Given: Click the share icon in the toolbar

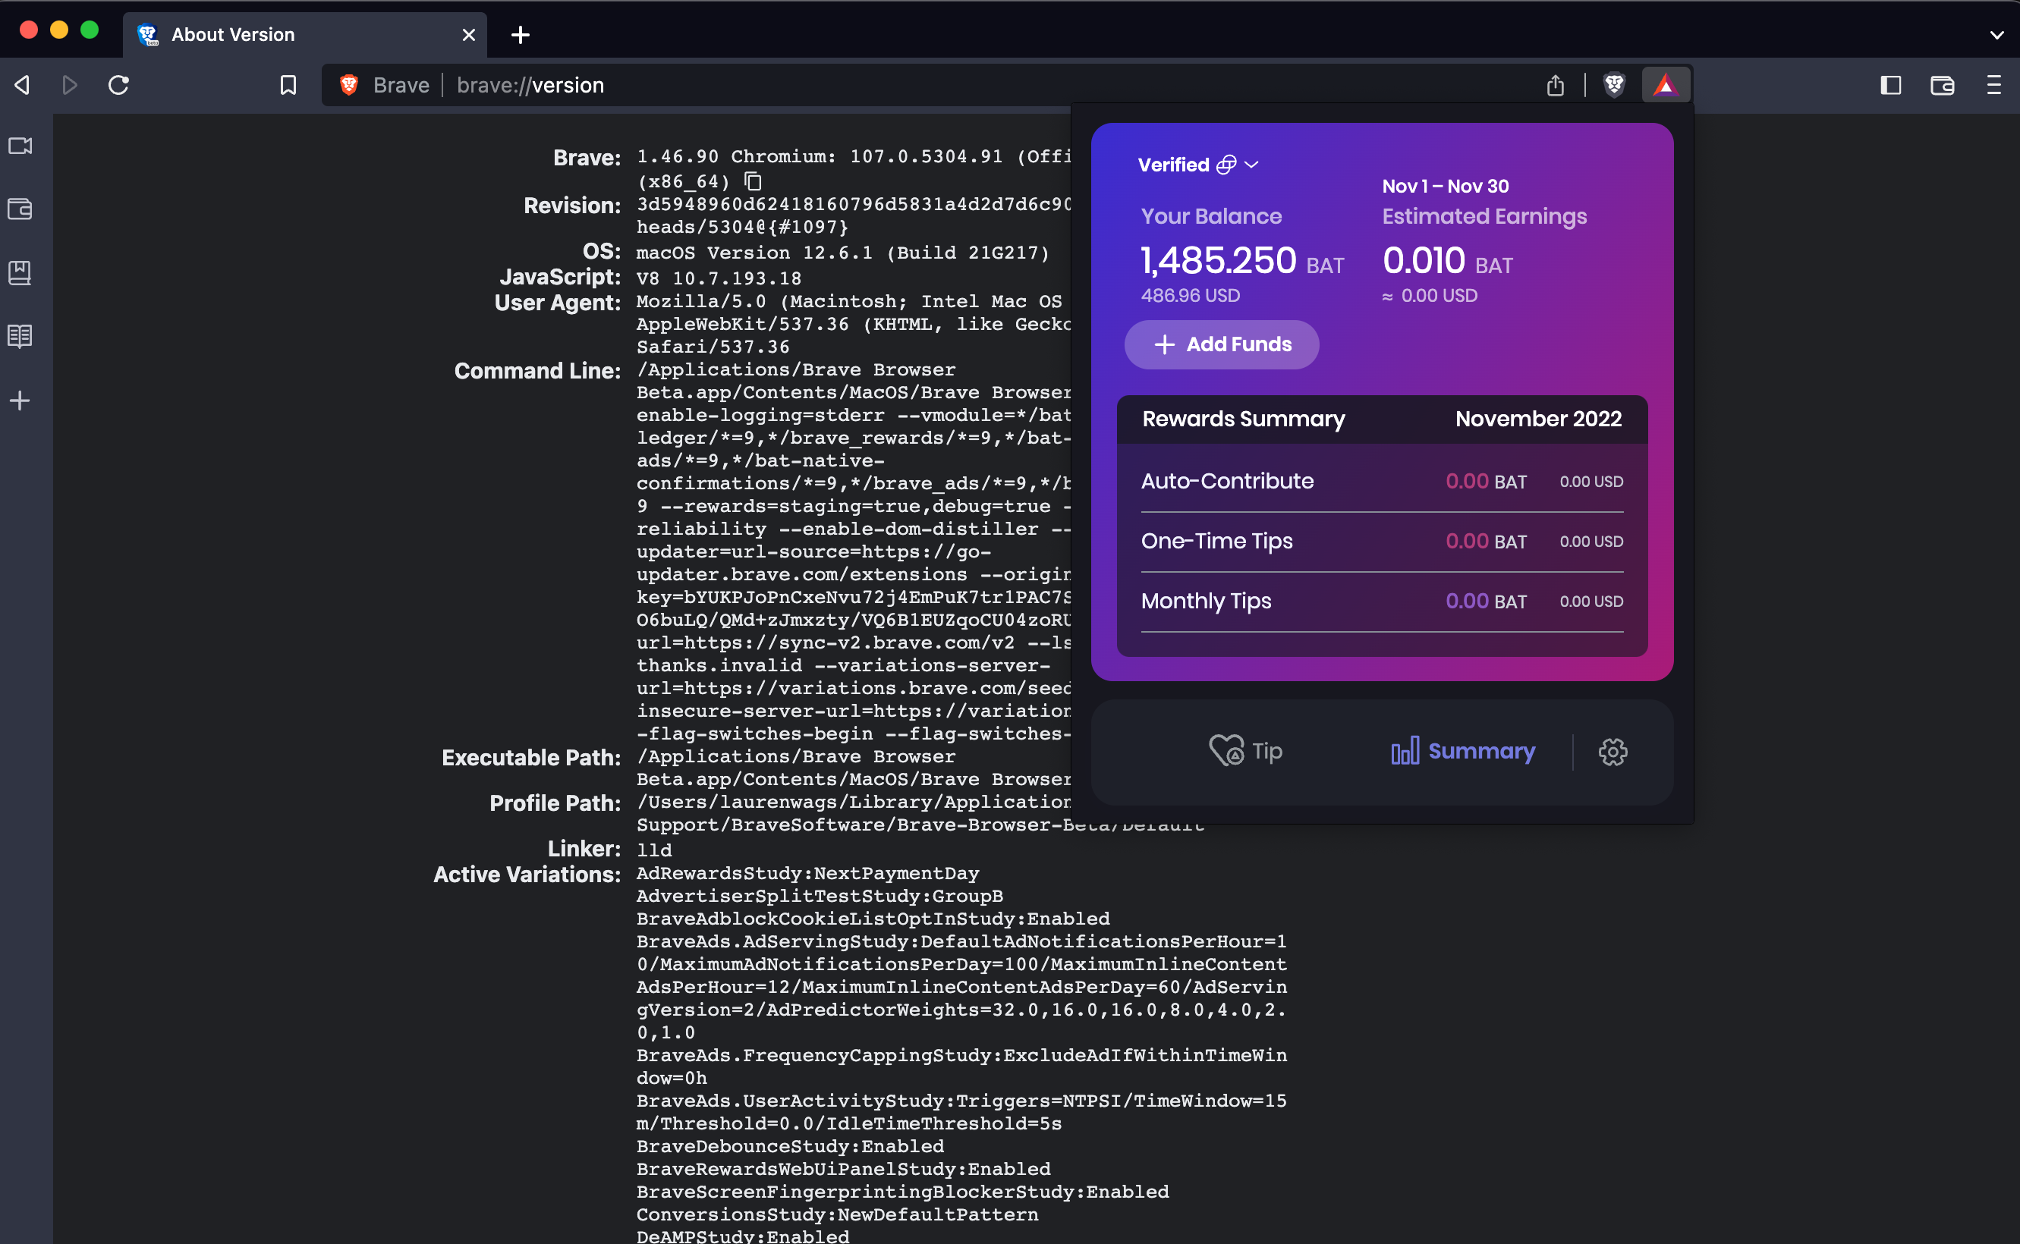Looking at the screenshot, I should [1555, 85].
